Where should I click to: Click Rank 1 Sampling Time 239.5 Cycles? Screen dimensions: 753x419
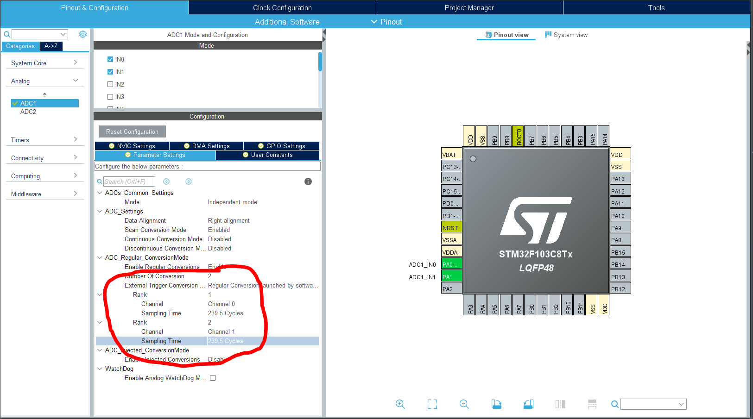(225, 313)
